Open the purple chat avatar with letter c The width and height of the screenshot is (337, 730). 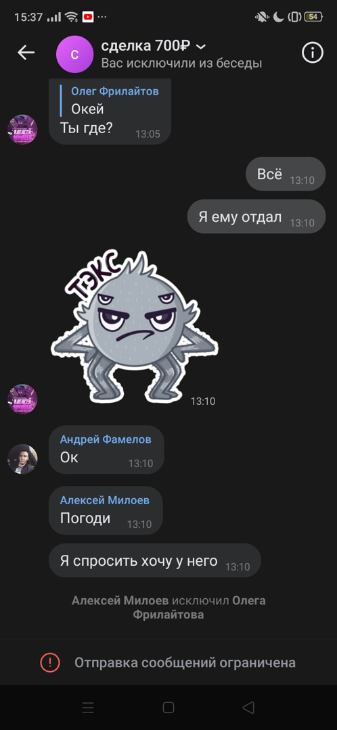pos(74,54)
